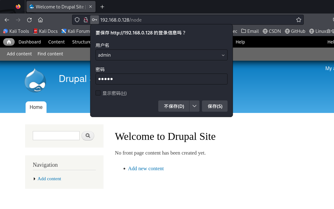Click the 保存(S) button

point(215,106)
